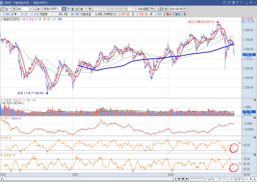The image size is (257, 182).
Task: Click the pin icon in title bar
Action: click(x=233, y=3)
